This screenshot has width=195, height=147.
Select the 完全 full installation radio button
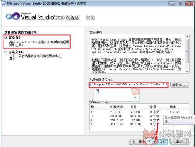pyautogui.click(x=6, y=38)
